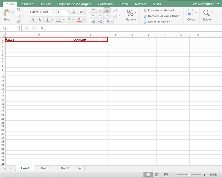Toggle italic with the K button
This screenshot has width=222, height=178.
[x=40, y=20]
